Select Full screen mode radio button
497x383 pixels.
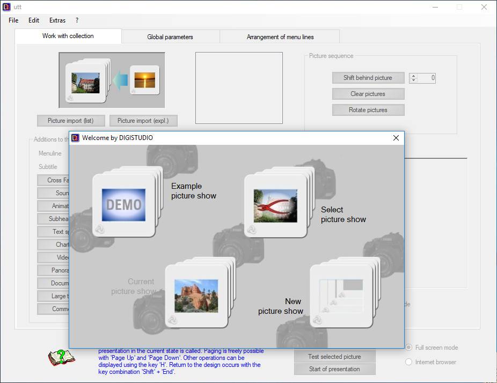point(409,348)
